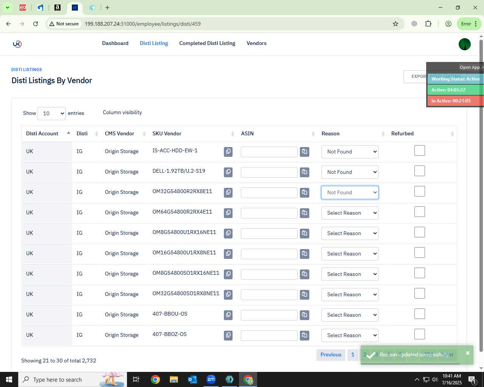Bookmark this page with the star icon
The image size is (484, 387).
click(396, 24)
